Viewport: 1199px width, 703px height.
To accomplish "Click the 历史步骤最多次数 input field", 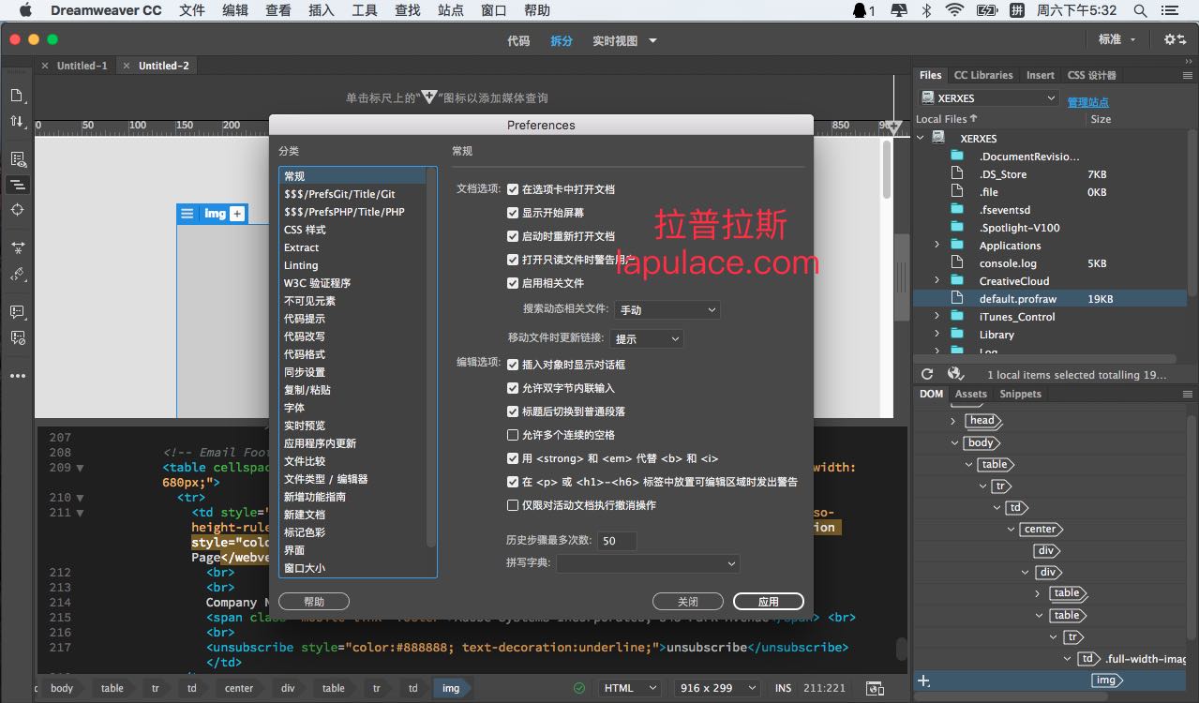I will coord(618,541).
